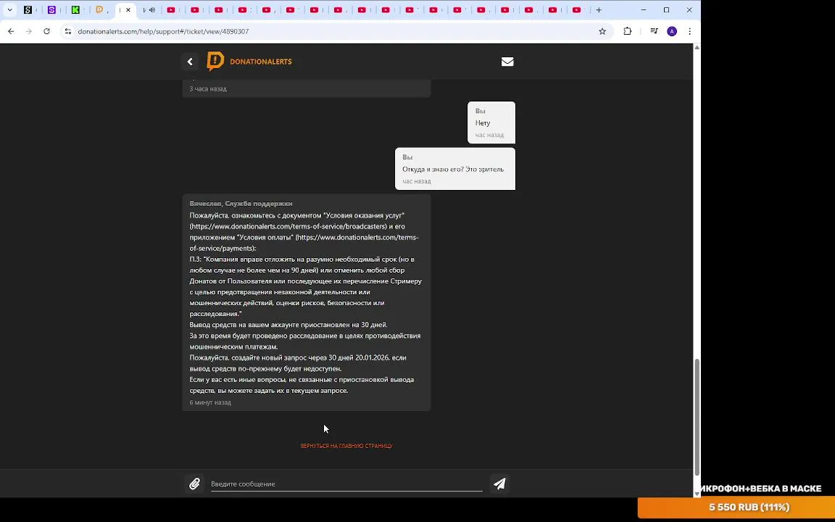Click the page vertical scrollbar thumb
The image size is (835, 522).
click(697, 417)
